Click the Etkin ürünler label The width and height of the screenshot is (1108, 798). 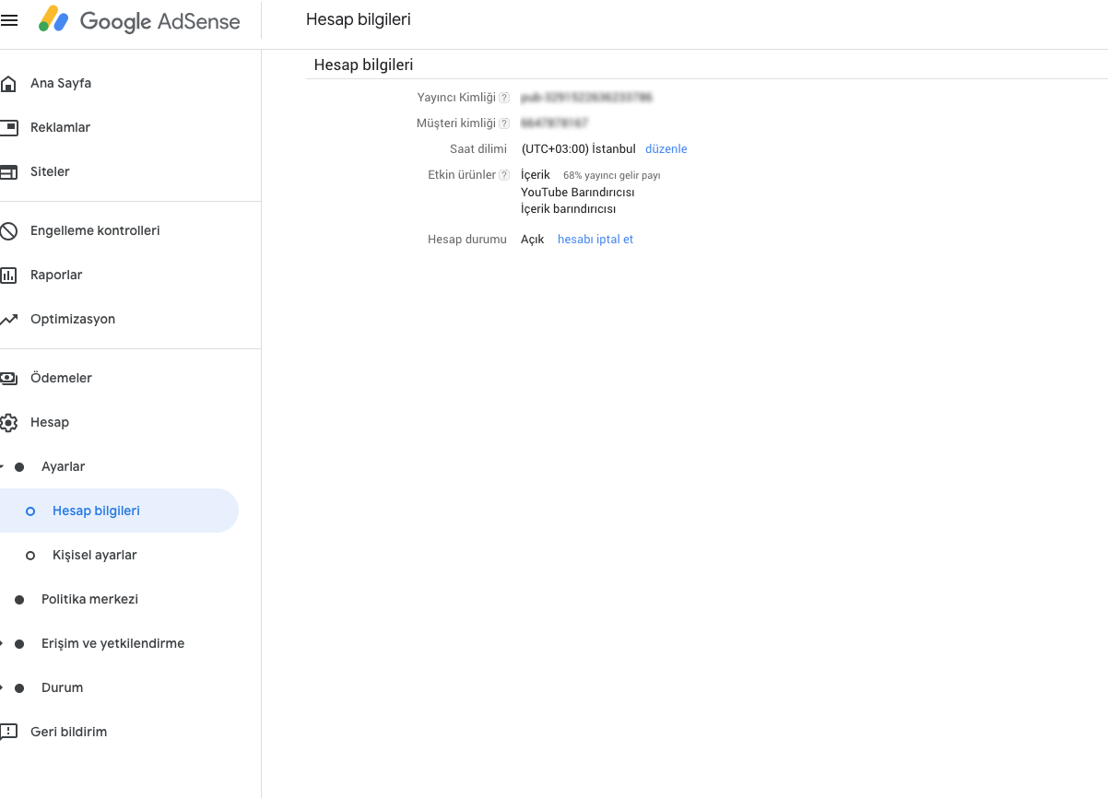click(462, 175)
